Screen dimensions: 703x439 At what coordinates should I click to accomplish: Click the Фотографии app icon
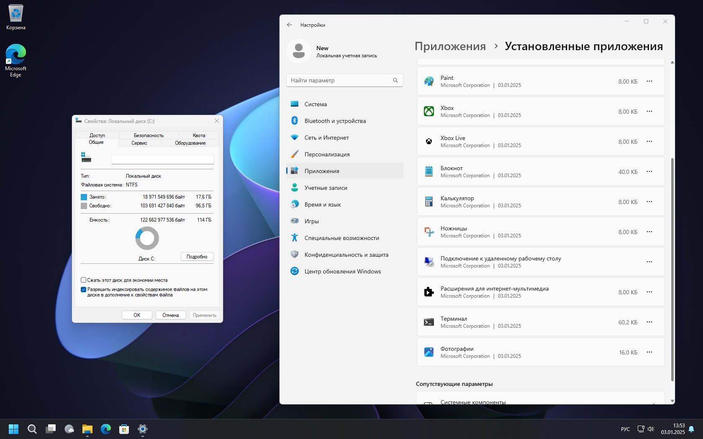coord(429,352)
